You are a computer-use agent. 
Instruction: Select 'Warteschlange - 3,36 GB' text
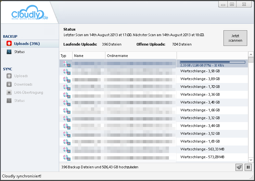click(x=200, y=94)
